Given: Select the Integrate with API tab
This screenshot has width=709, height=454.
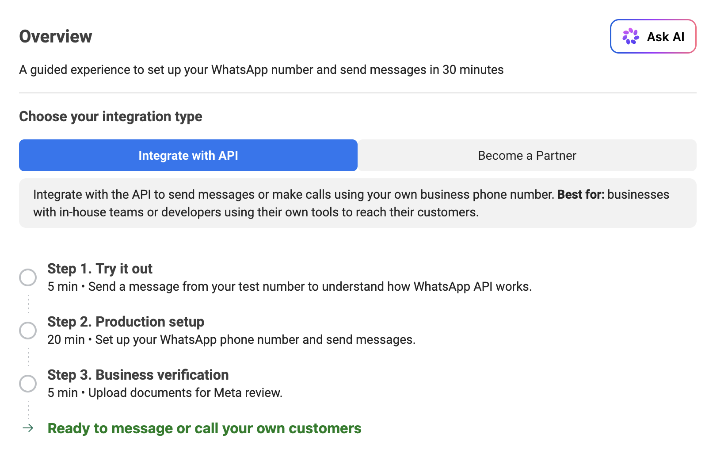Looking at the screenshot, I should 188,155.
